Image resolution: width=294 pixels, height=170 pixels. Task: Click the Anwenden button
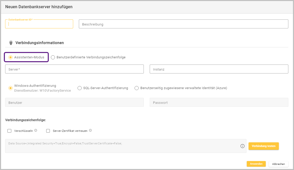click(x=256, y=164)
